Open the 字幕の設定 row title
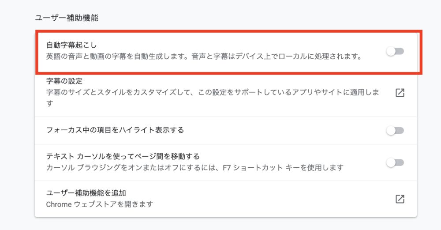This screenshot has width=441, height=230. coord(64,82)
